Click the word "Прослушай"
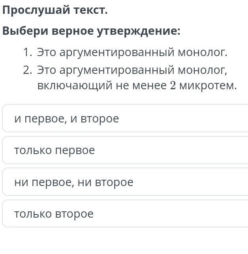 [36, 11]
